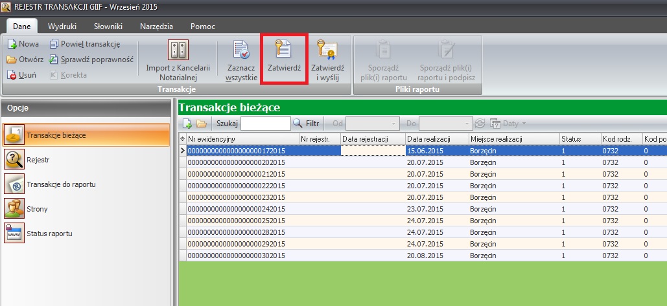
Task: Select Zaznacz wszystkie in ribbon
Action: tap(241, 58)
